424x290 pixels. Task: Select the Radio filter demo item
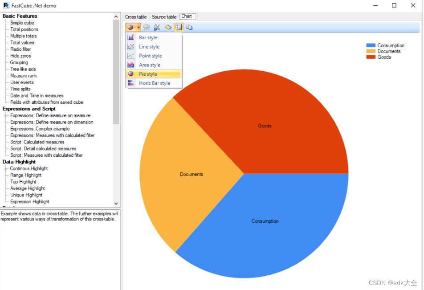click(x=21, y=49)
